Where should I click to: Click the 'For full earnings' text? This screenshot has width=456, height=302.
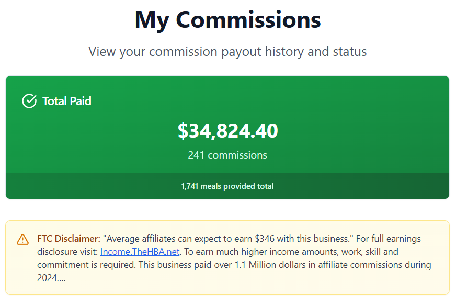pos(388,239)
